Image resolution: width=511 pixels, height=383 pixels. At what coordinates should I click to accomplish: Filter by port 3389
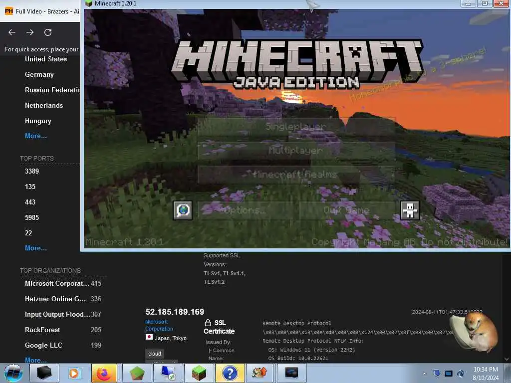click(32, 172)
